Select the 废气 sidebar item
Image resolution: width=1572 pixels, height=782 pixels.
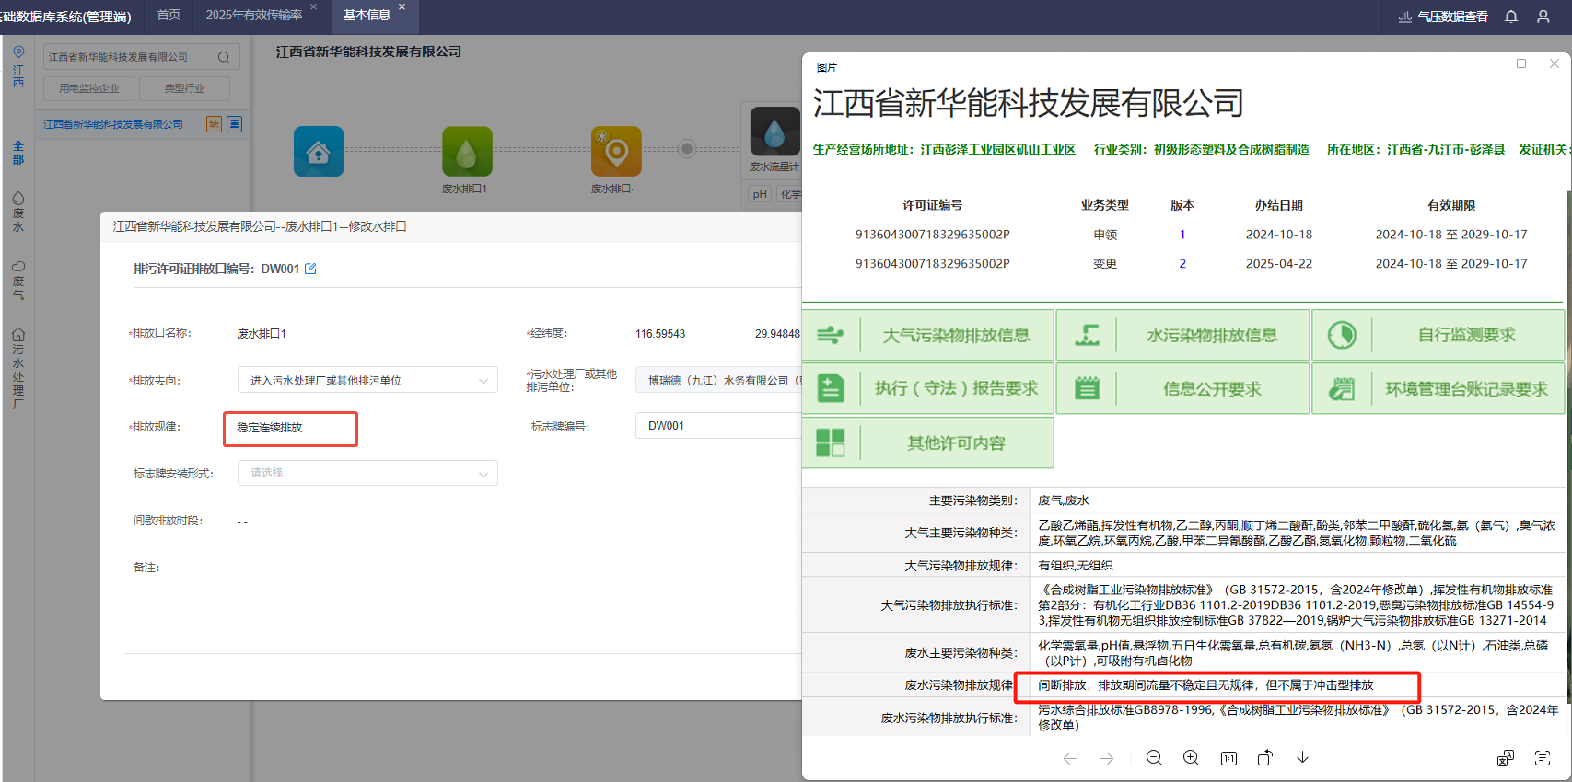pyautogui.click(x=18, y=281)
